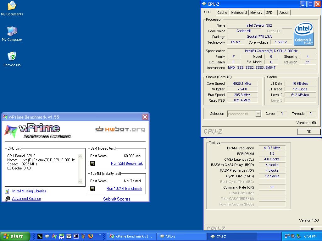Click the wrench icon beside Advanced Settings
Viewport: 322px width, 241px height.
tap(7, 199)
